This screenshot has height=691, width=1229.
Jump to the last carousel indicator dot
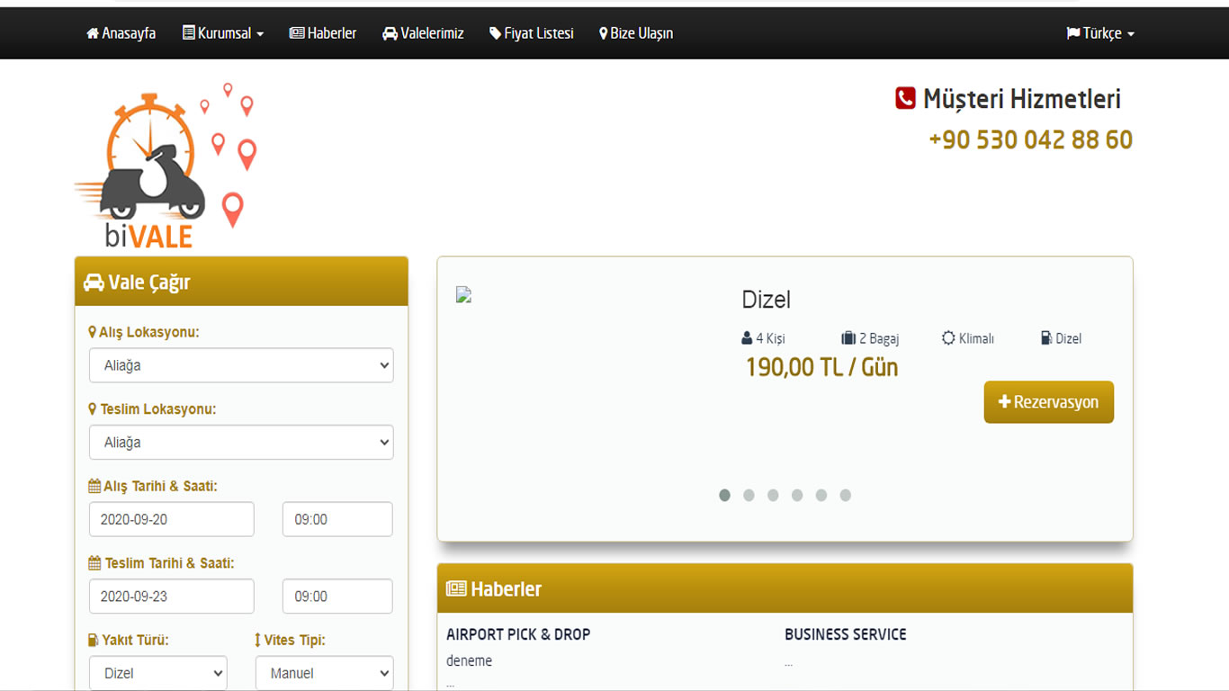coord(845,495)
